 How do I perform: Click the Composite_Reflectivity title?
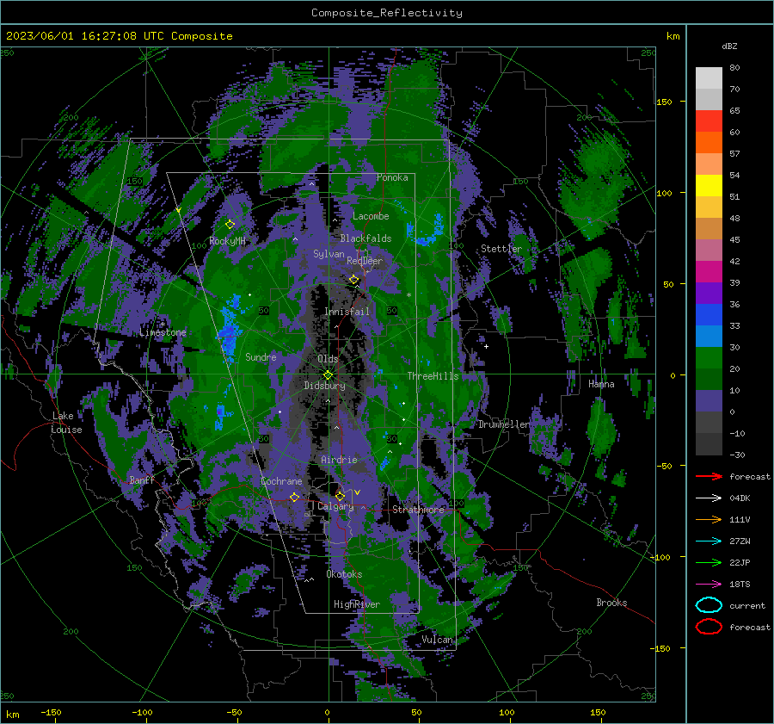click(387, 13)
